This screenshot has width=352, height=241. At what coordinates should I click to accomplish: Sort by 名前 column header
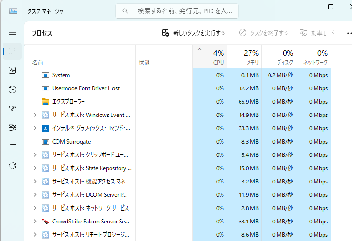point(80,57)
